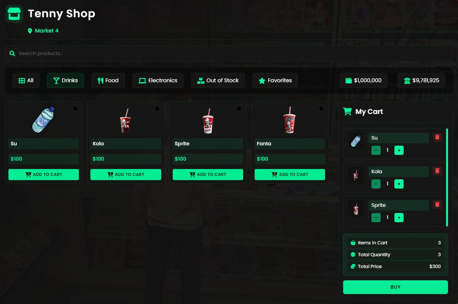Click the search magnifier icon
This screenshot has width=458, height=304.
[12, 54]
